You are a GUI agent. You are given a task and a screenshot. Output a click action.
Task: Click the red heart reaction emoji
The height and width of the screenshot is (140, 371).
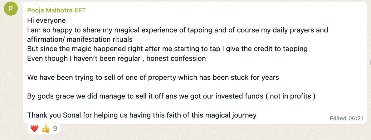coord(34,128)
